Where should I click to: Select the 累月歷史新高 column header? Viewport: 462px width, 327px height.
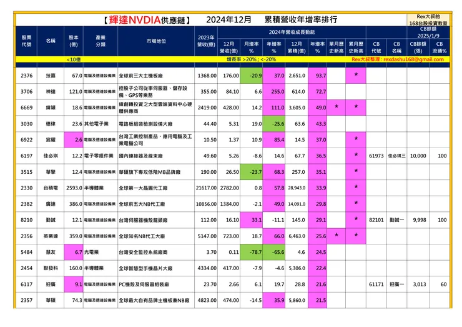point(356,48)
